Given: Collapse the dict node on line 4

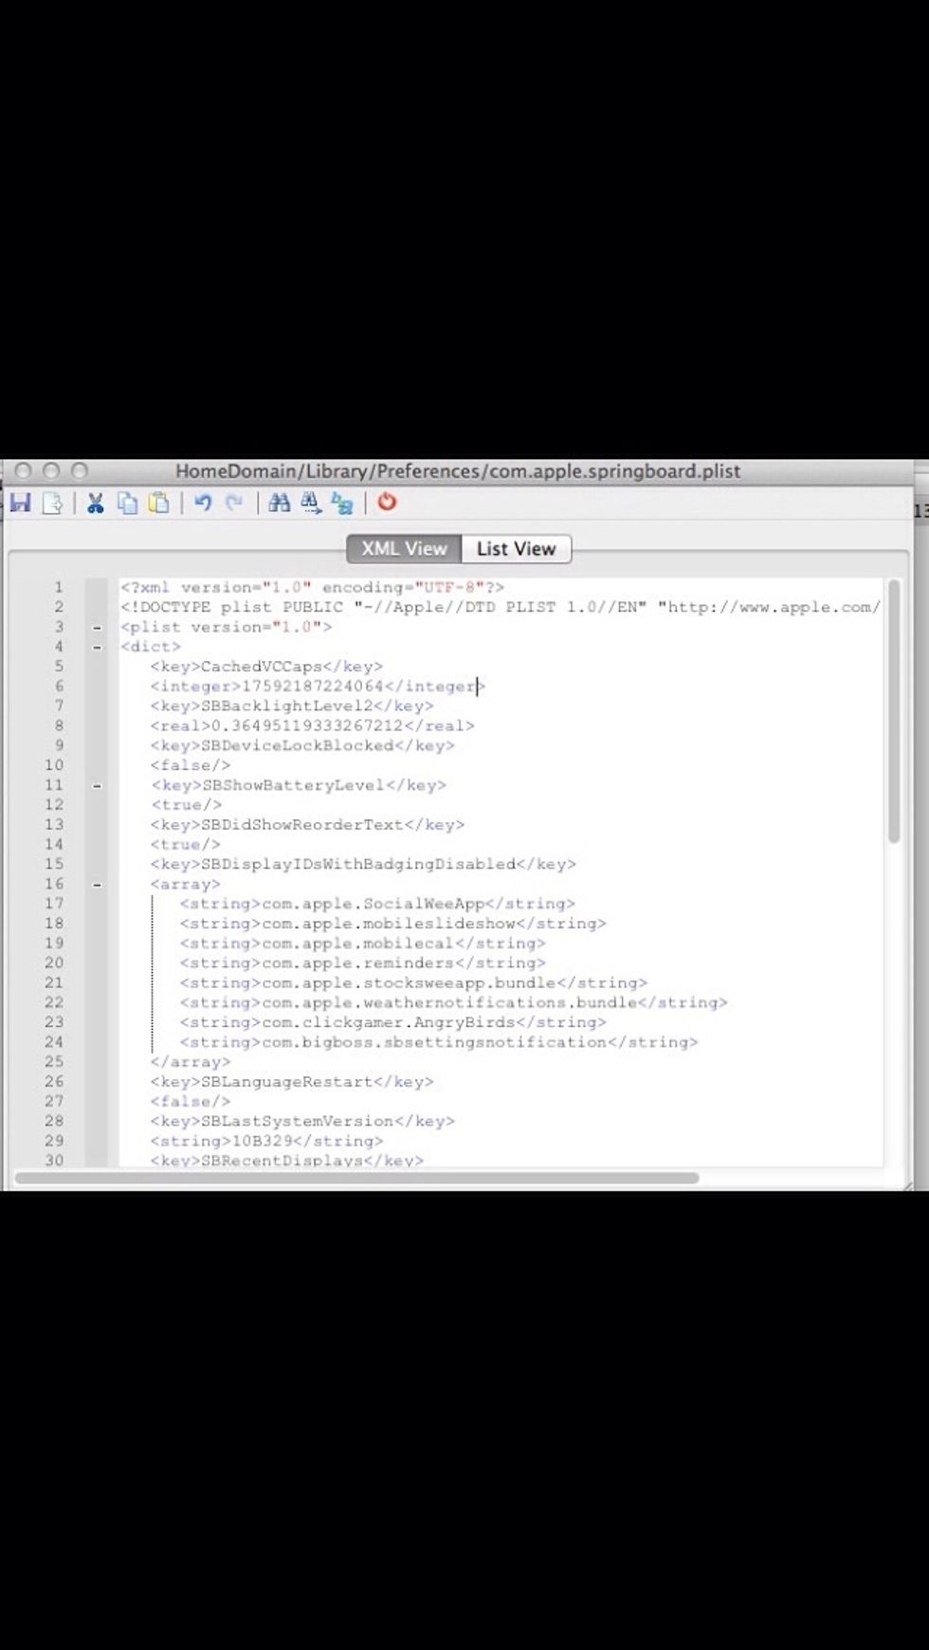Looking at the screenshot, I should 97,647.
